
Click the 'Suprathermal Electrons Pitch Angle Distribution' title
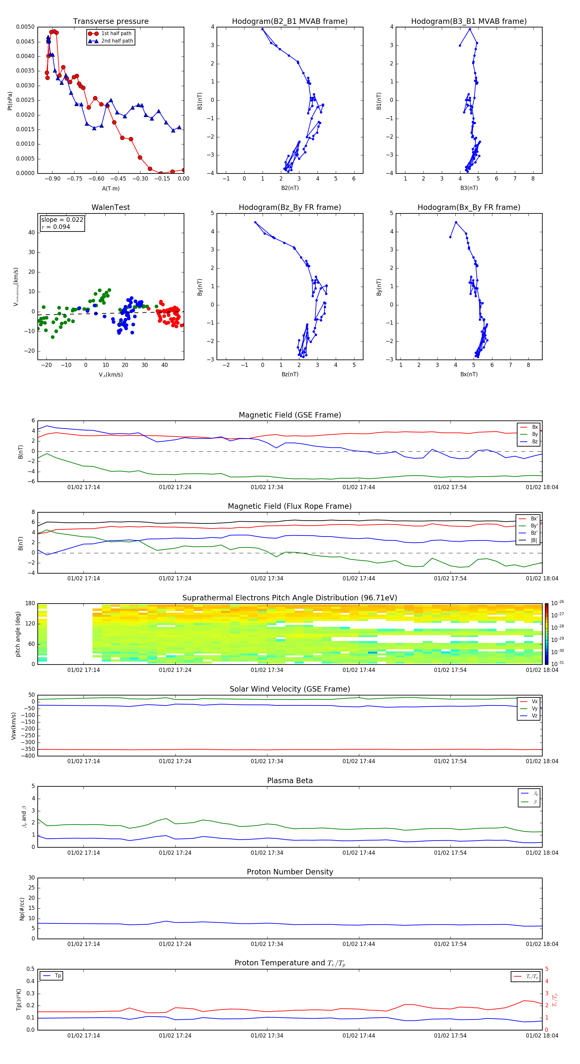pyautogui.click(x=290, y=598)
